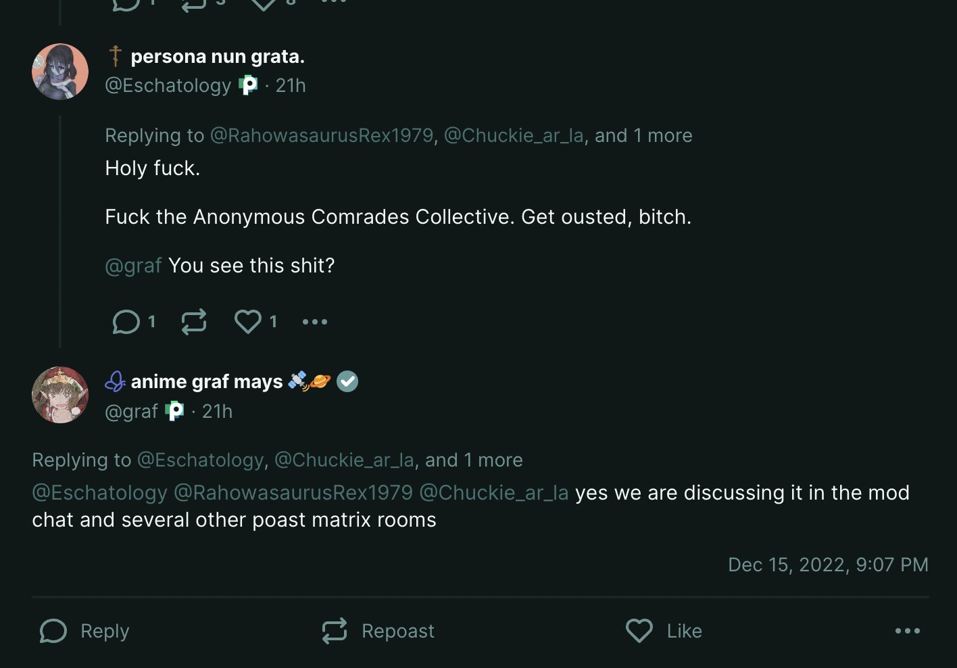The width and height of the screenshot is (957, 668).
Task: Click the satellite emoji in graf's name
Action: click(297, 381)
